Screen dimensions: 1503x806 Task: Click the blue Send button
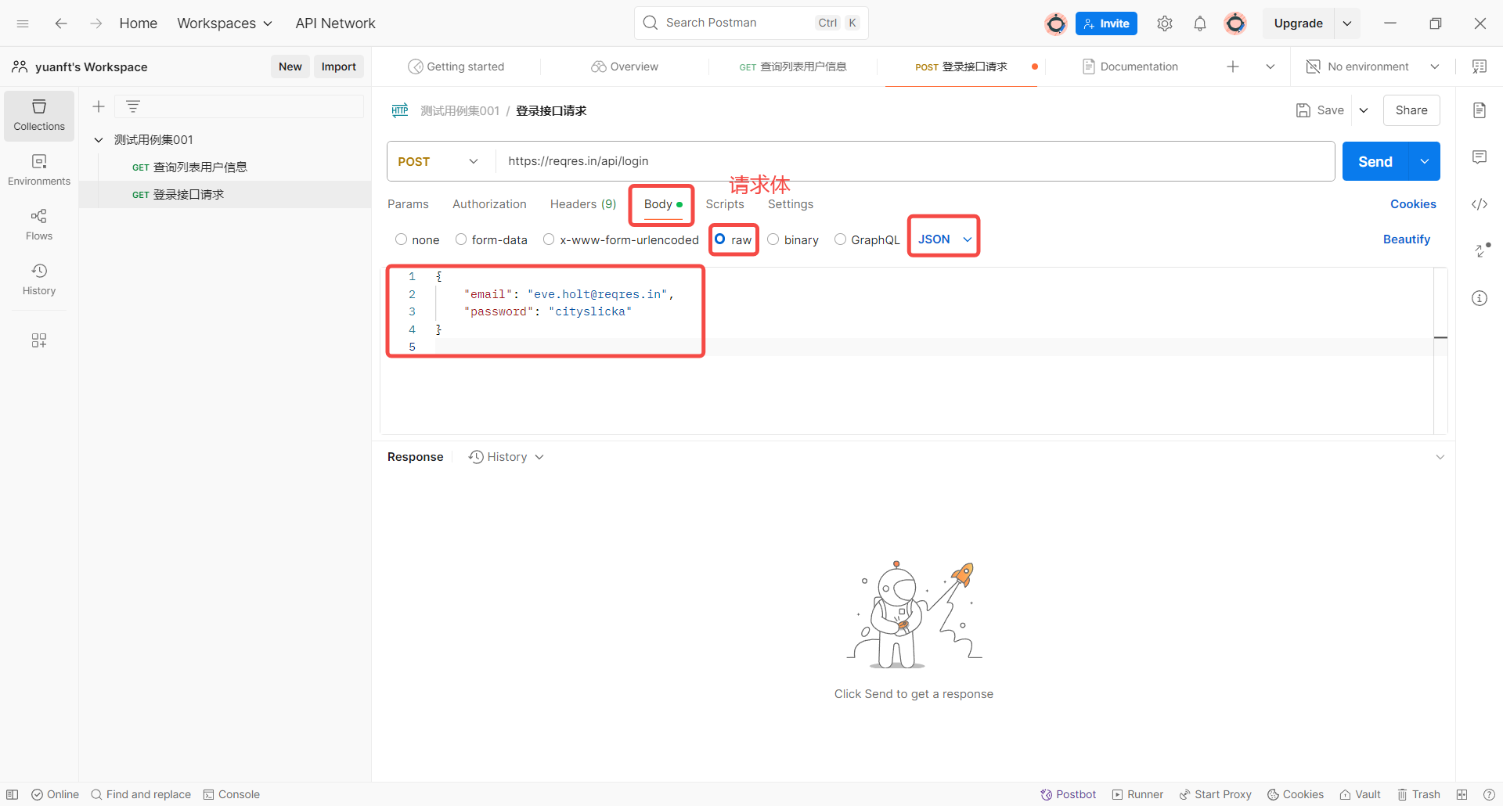click(1375, 161)
